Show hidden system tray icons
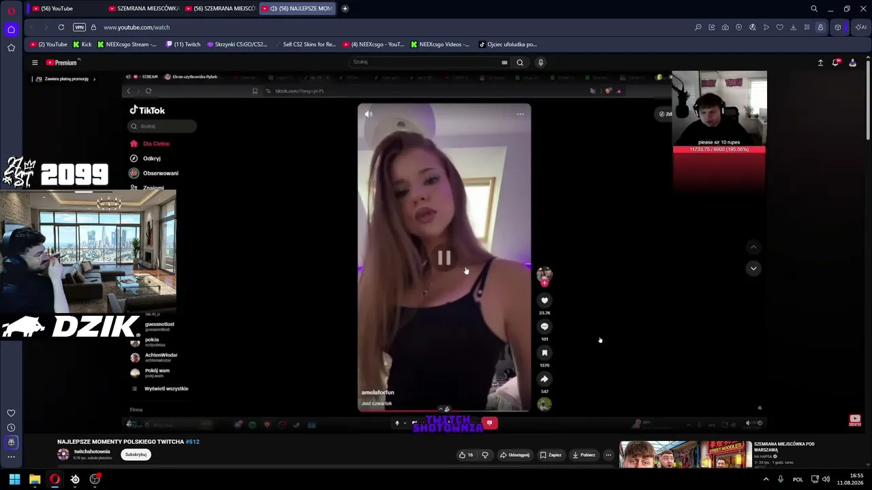This screenshot has height=490, width=872. (x=766, y=479)
